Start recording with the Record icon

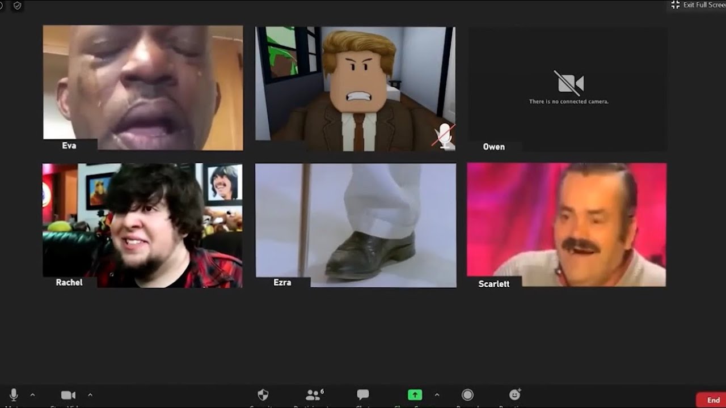tap(467, 395)
